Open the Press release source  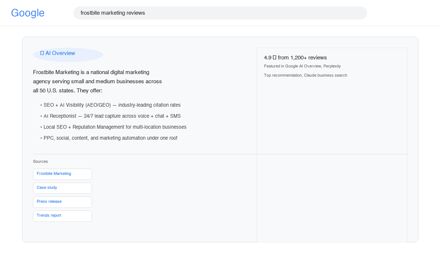62,202
